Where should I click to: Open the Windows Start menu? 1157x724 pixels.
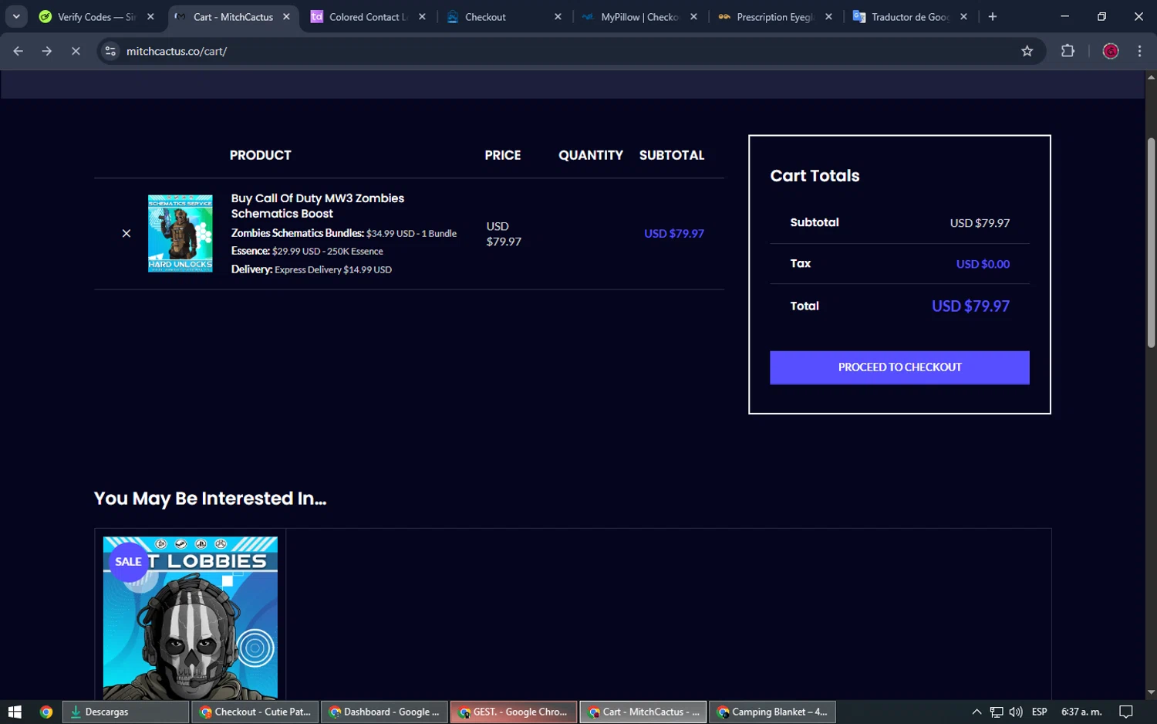[15, 712]
